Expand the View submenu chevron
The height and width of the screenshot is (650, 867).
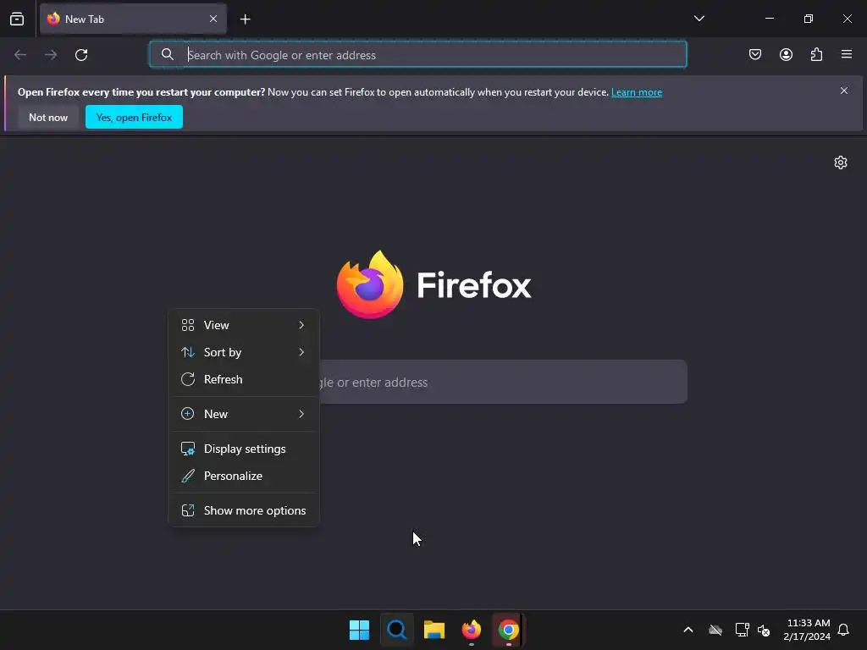click(301, 325)
